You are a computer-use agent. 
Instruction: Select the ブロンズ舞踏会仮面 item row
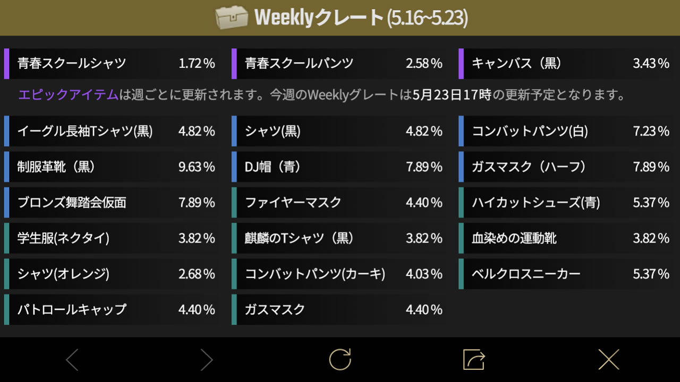113,202
